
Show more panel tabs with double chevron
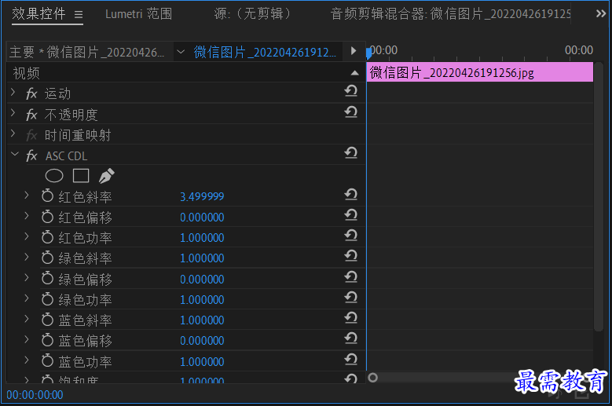(601, 14)
